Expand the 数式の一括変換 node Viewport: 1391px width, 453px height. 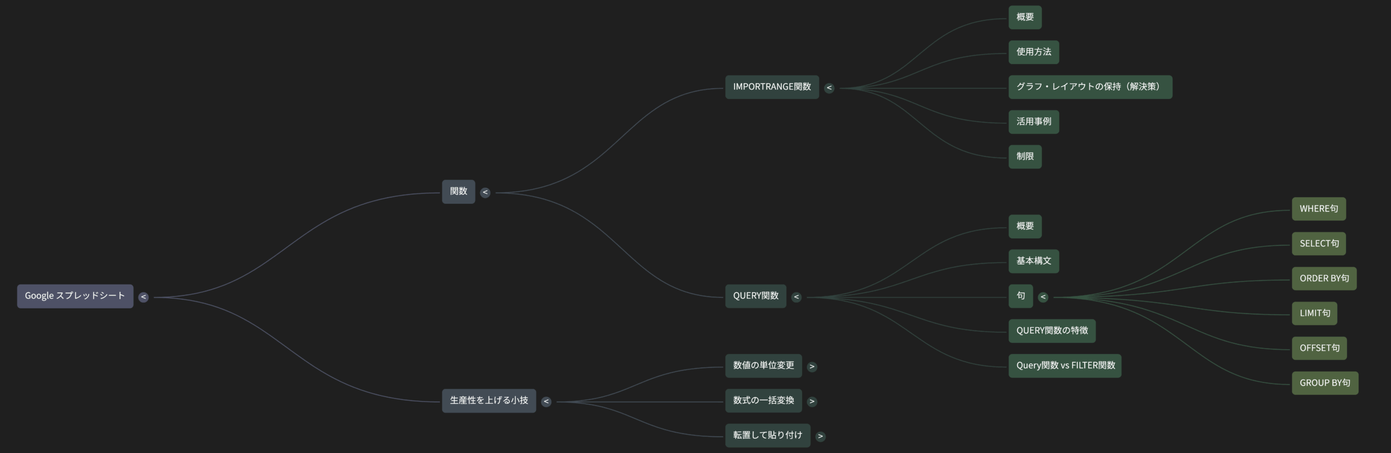[812, 402]
